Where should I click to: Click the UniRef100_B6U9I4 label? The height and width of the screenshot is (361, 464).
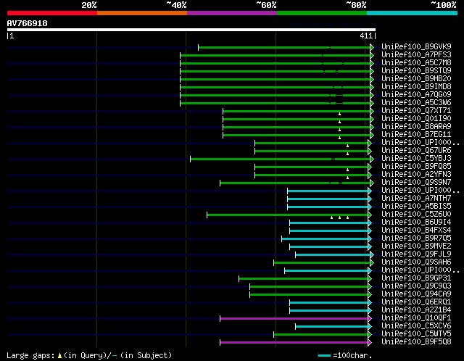416,223
